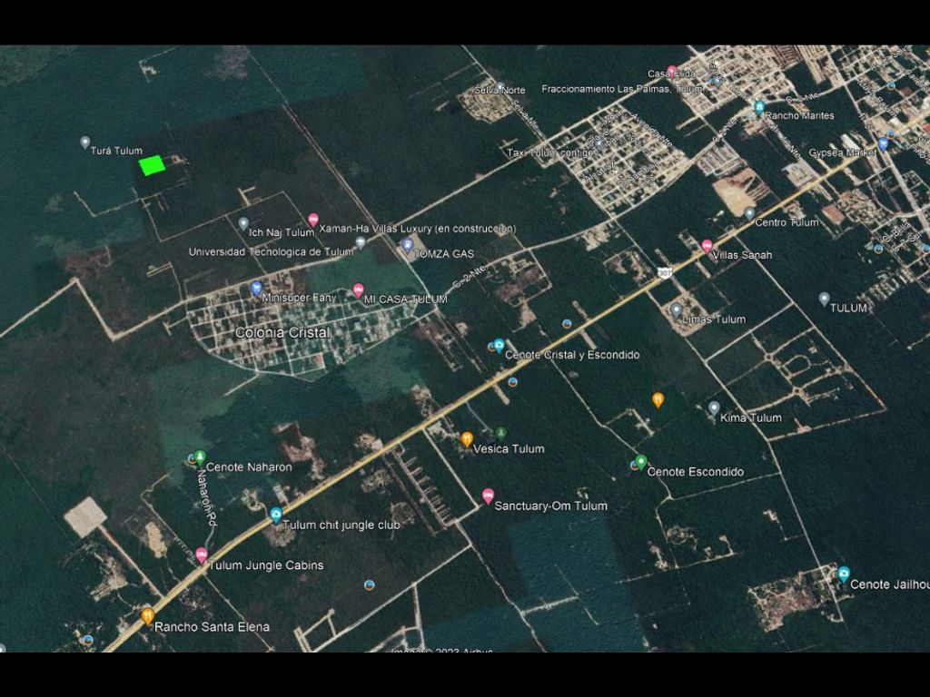The image size is (930, 697).
Task: Open the pink Villas Sanah lodging pin
Action: coord(707,246)
